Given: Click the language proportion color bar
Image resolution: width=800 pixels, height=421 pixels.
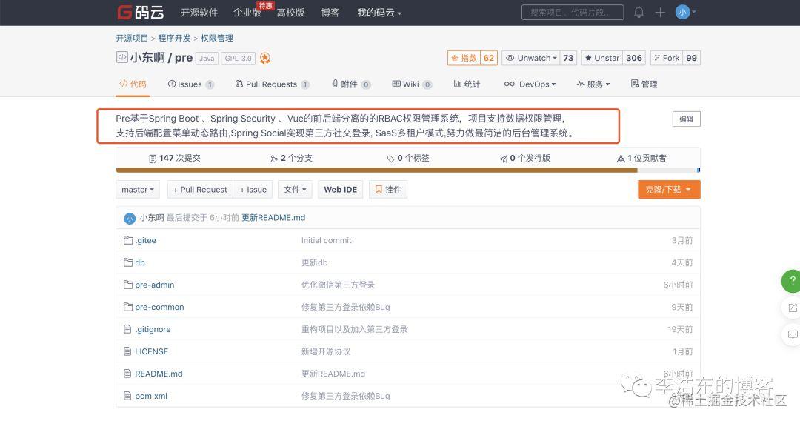Looking at the screenshot, I should [x=407, y=170].
